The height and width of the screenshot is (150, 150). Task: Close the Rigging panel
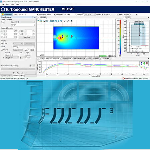pyautogui.click(x=148, y=18)
